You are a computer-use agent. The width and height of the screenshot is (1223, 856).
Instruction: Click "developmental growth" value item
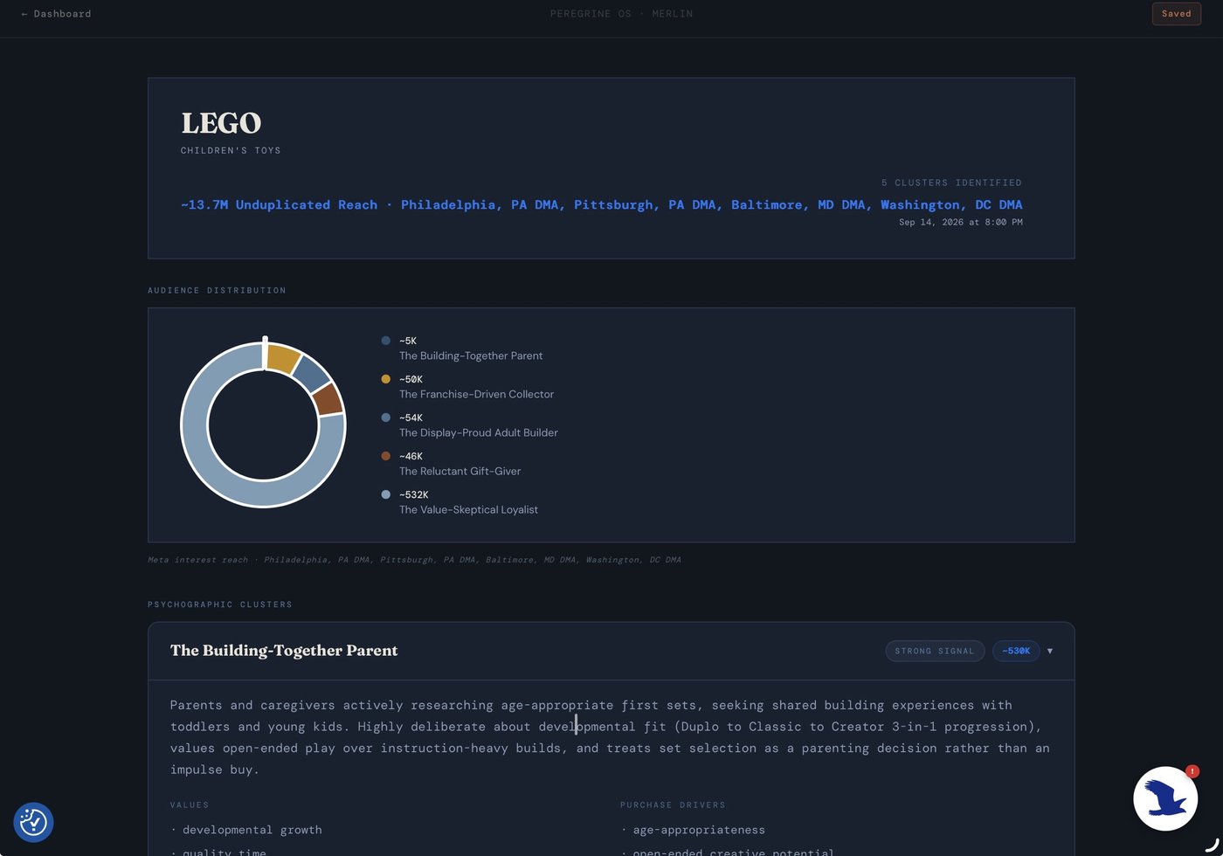252,830
